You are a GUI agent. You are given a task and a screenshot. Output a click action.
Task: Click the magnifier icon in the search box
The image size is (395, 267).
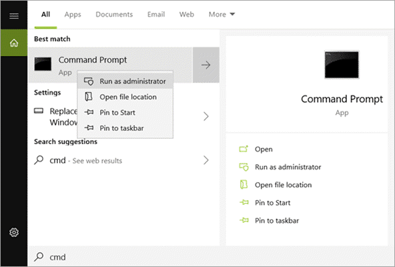(39, 257)
